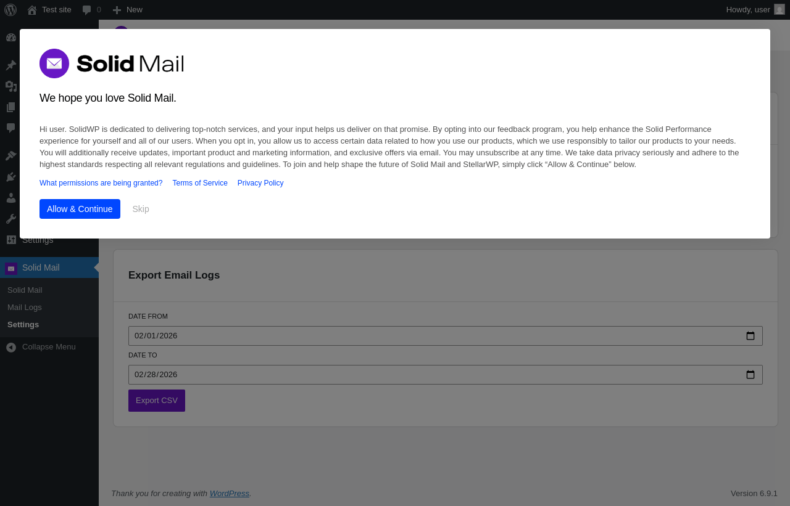
Task: Click the Settings sliders icon in sidebar
Action: click(x=11, y=240)
